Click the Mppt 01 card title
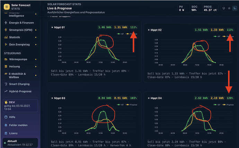 pos(59,27)
